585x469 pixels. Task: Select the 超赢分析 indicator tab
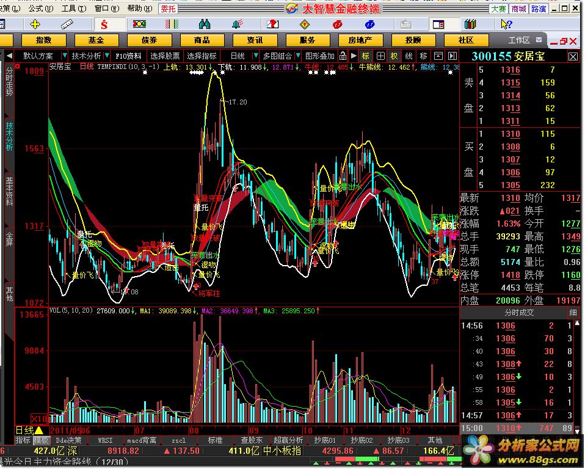[x=288, y=440]
